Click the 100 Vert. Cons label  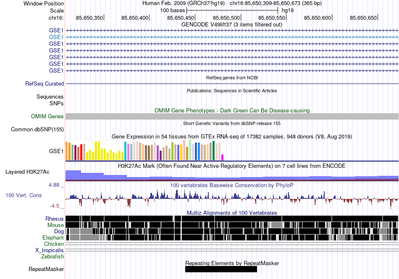pos(24,195)
